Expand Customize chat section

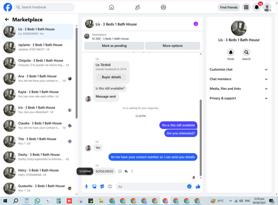coord(239,70)
